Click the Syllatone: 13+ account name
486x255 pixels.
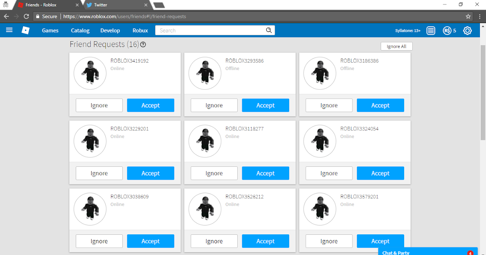pyautogui.click(x=408, y=31)
